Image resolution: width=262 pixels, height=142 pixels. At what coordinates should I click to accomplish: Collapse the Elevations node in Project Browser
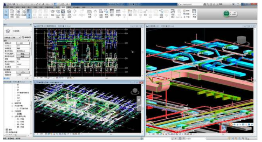pos(12,117)
